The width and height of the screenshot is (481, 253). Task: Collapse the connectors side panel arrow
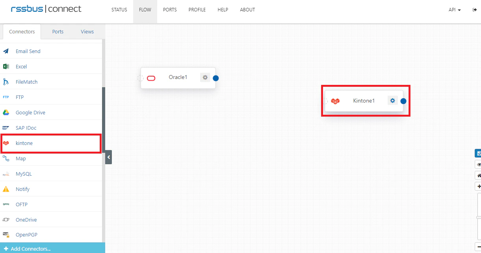(x=109, y=157)
